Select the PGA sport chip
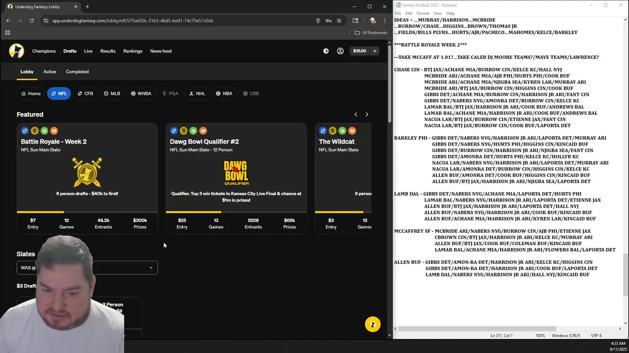Viewport: 629px width, 353px height. tap(171, 93)
